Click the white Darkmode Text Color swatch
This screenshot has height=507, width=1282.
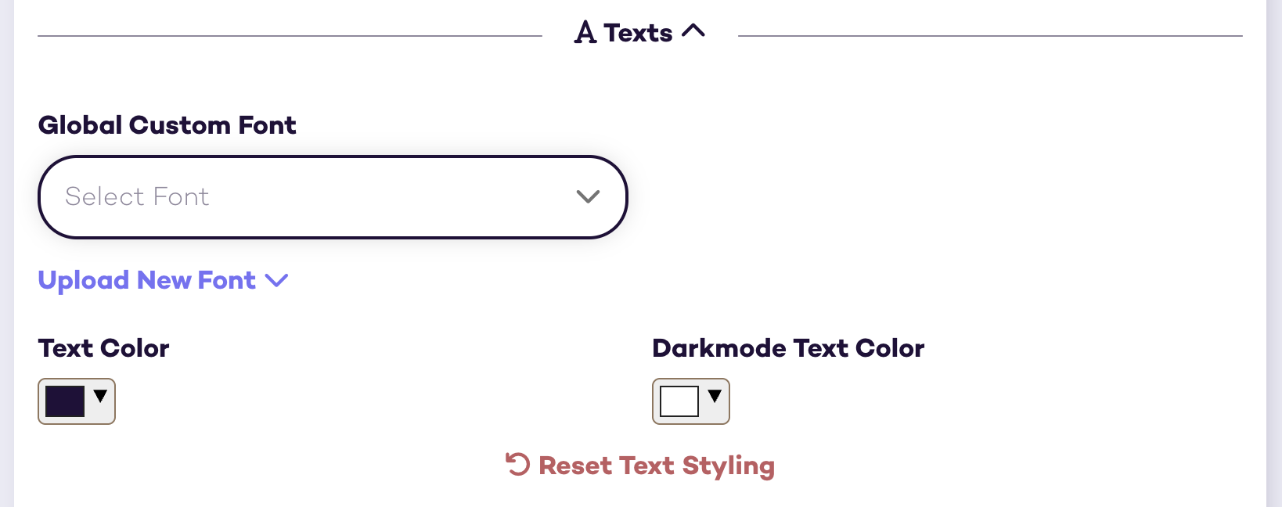click(x=679, y=401)
